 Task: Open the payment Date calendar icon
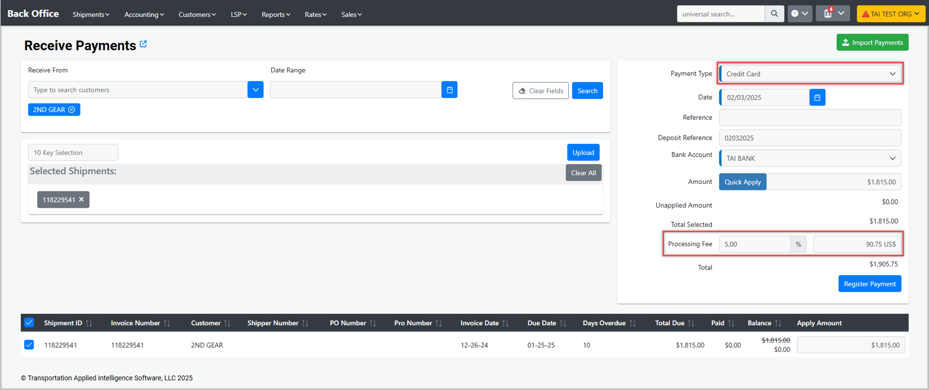coord(817,98)
